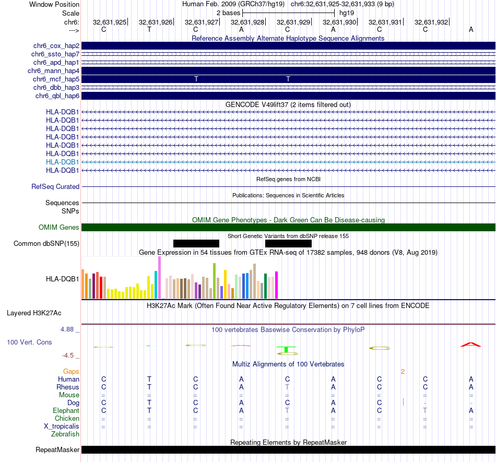Viewport: 496px width, 462px height.
Task: Click the RepeatMasker black bar
Action: (288, 449)
